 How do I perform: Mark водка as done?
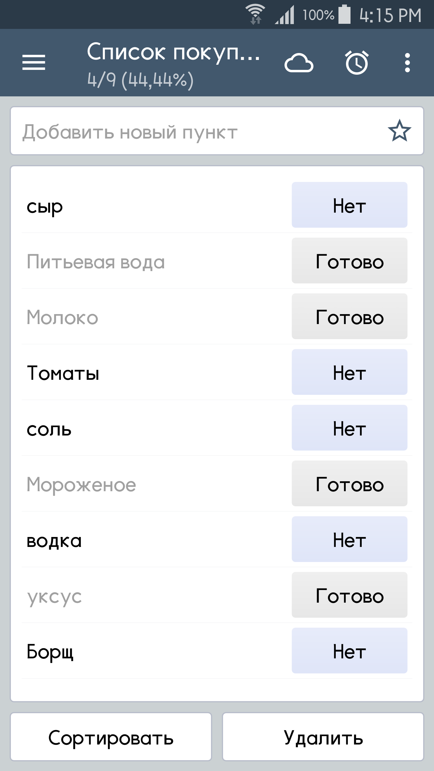pyautogui.click(x=349, y=539)
